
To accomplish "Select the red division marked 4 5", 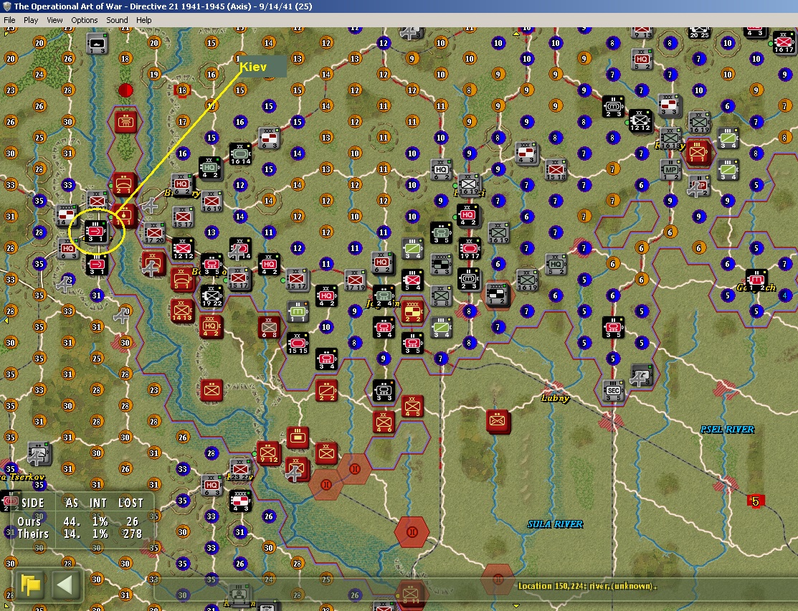I will (x=412, y=407).
